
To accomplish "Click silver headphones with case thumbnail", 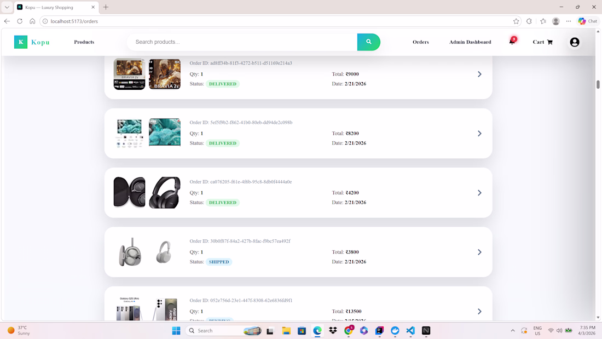I will (129, 252).
